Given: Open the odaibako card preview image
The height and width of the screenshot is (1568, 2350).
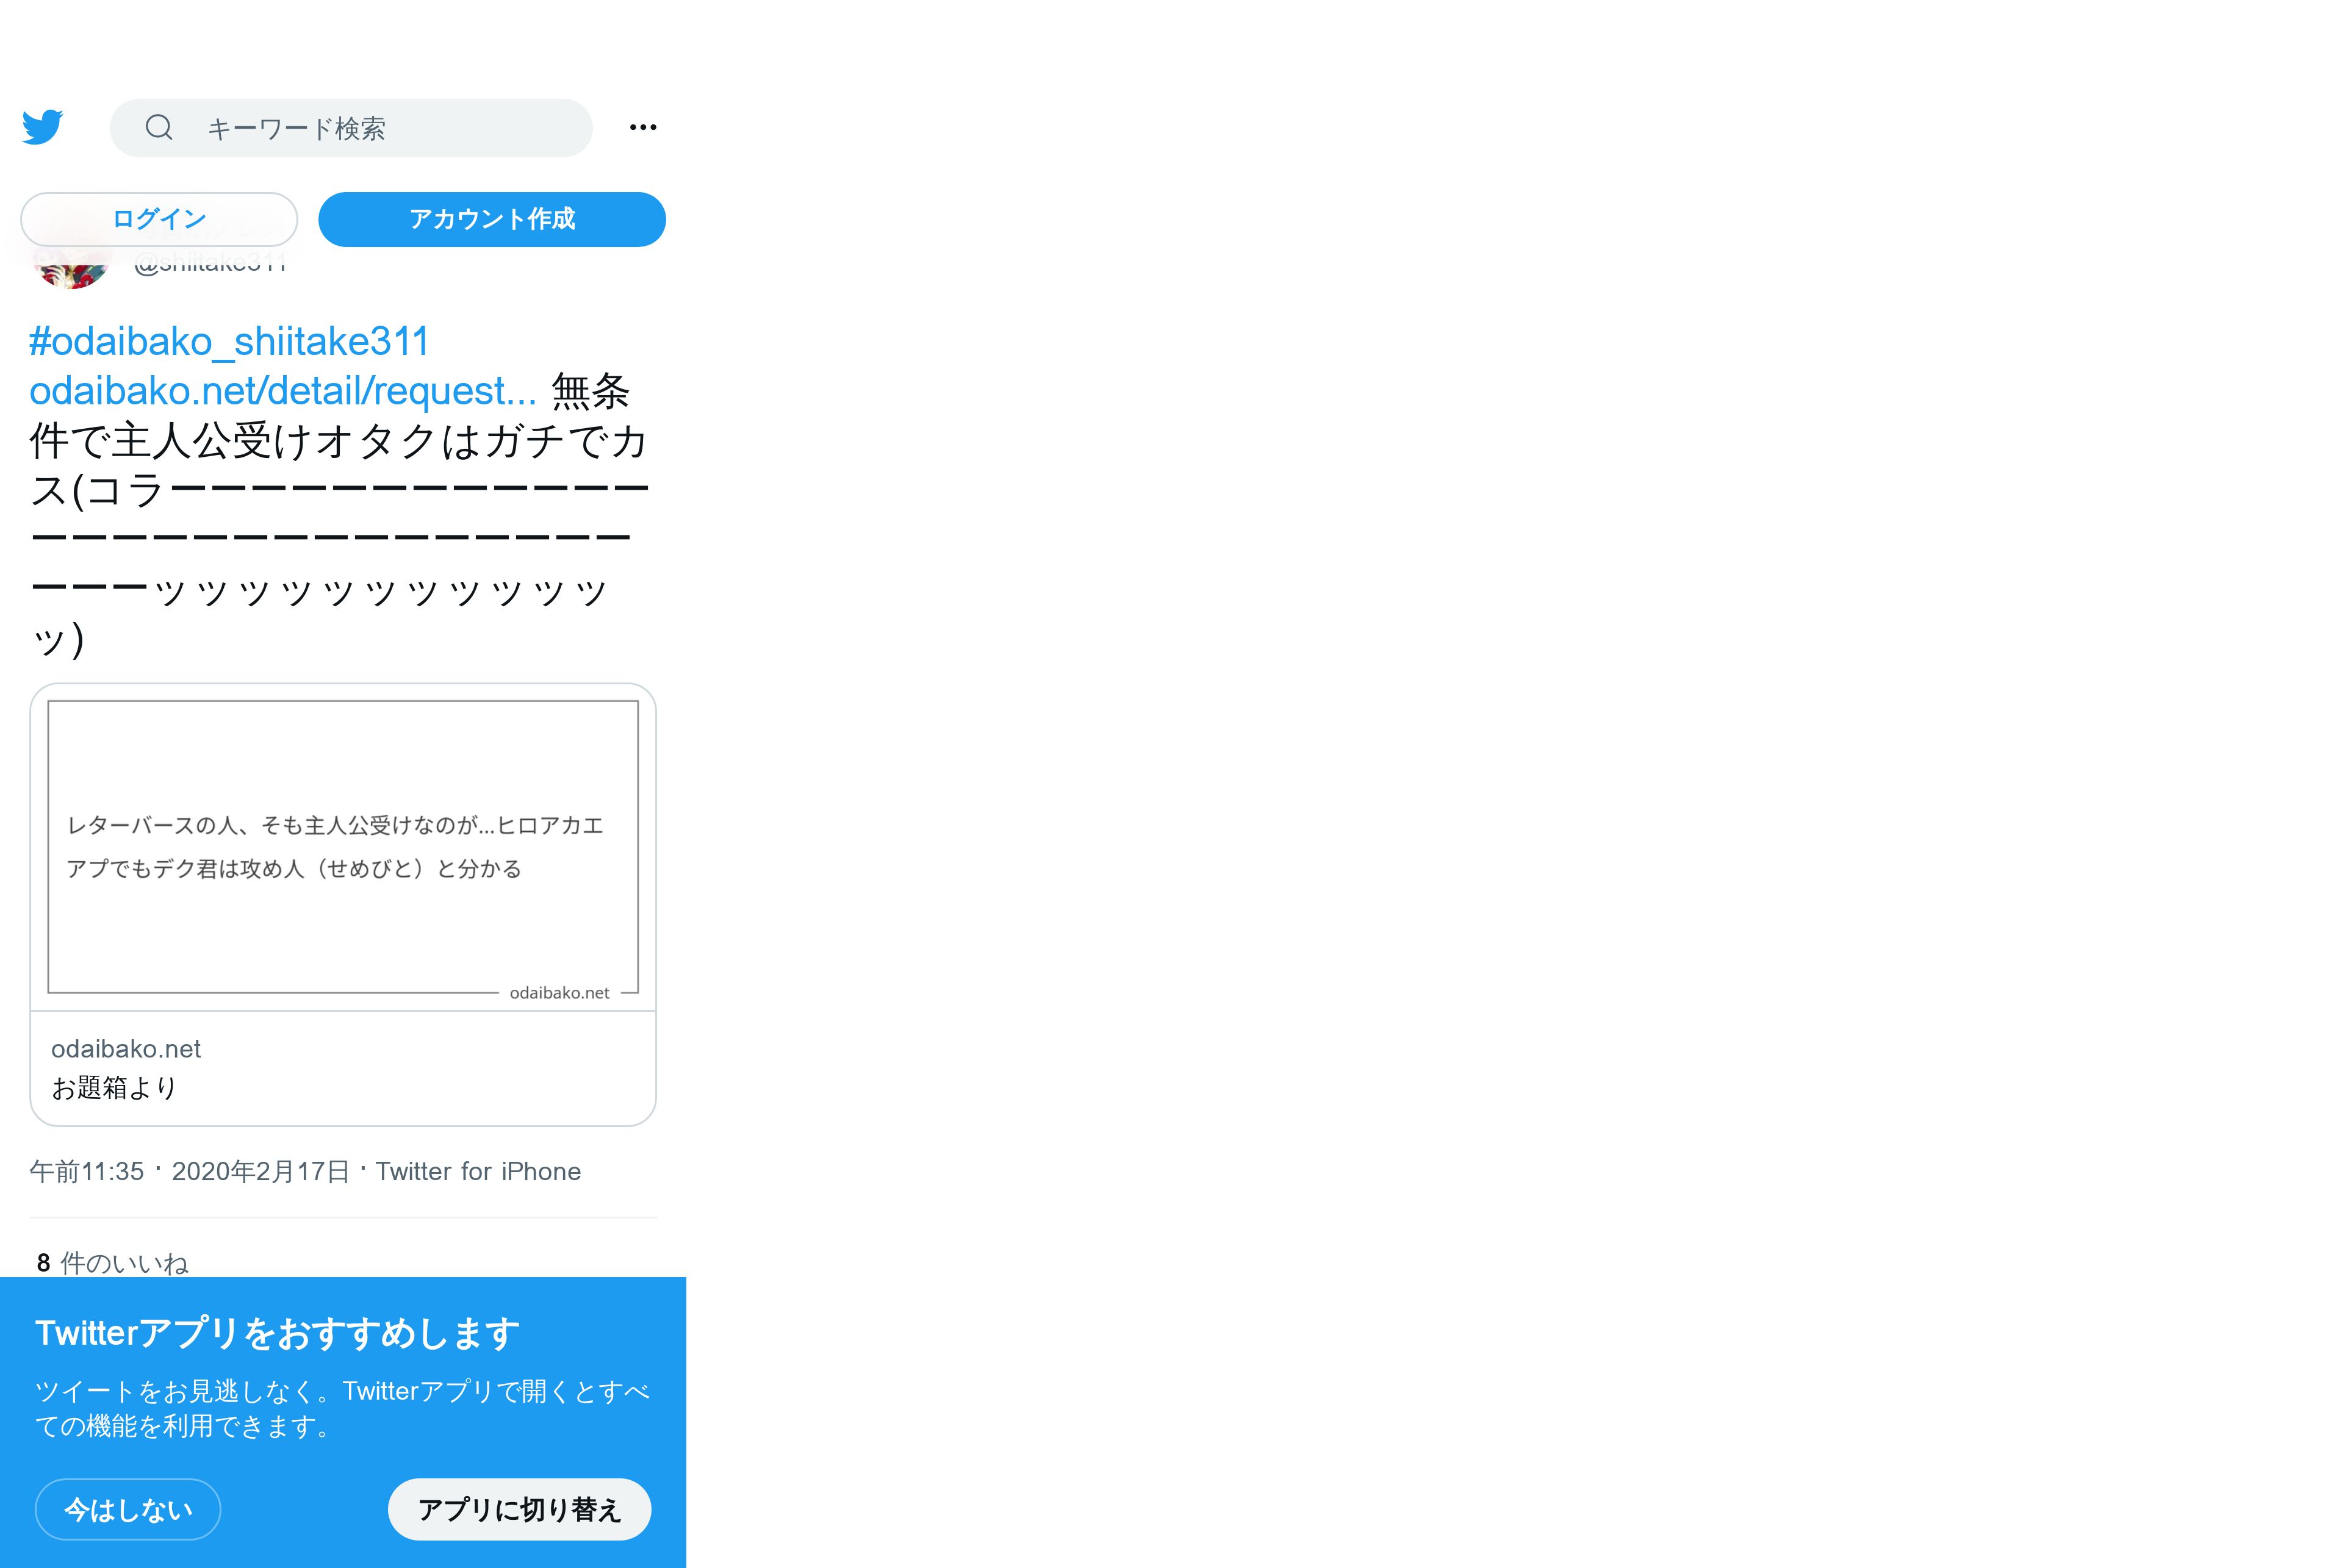Looking at the screenshot, I should 343,847.
